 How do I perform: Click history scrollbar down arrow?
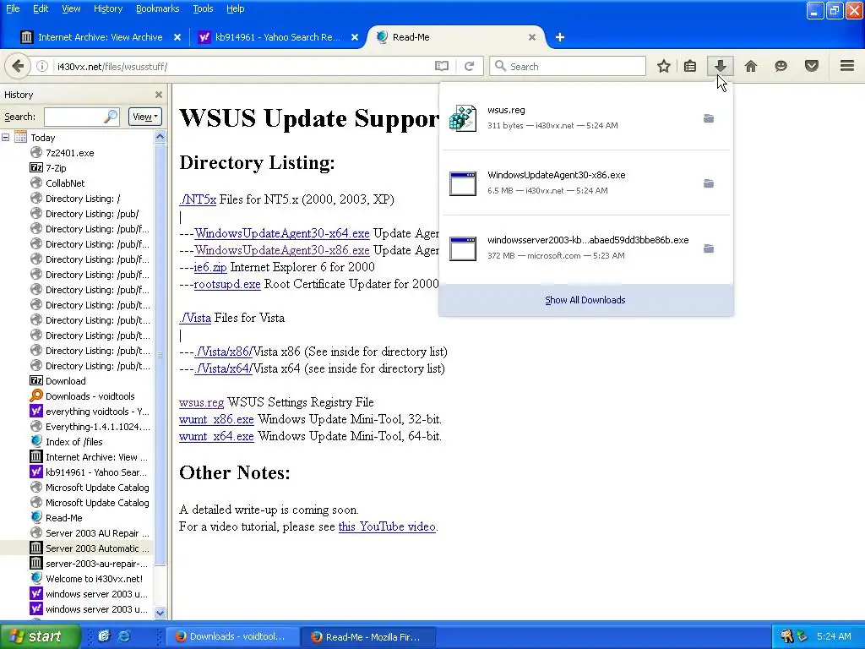coord(160,612)
